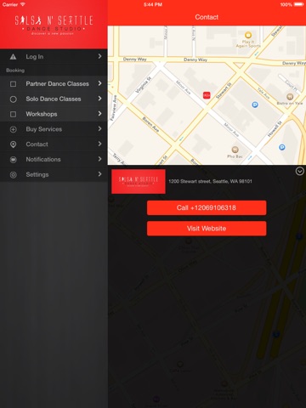Image resolution: width=306 pixels, height=408 pixels.
Task: Tap the Contact title in the header
Action: pyautogui.click(x=207, y=17)
